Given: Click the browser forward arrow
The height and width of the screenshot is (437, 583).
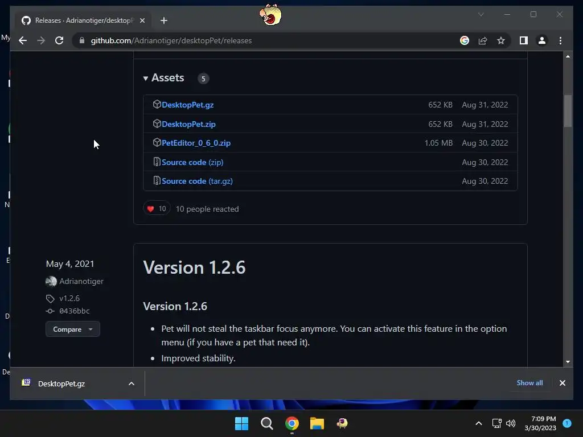Looking at the screenshot, I should 41,40.
